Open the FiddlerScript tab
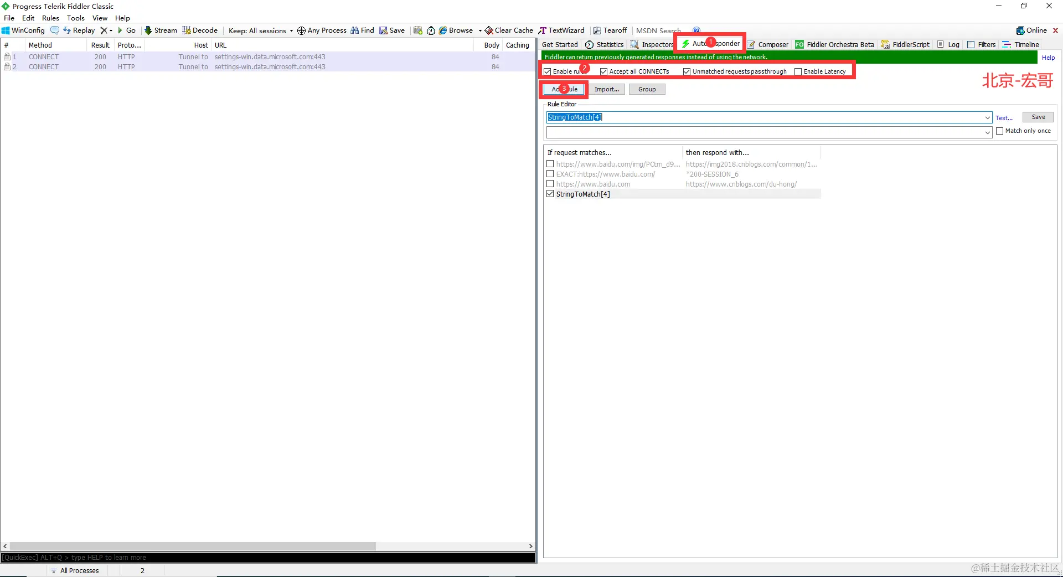This screenshot has width=1063, height=577. (x=905, y=44)
